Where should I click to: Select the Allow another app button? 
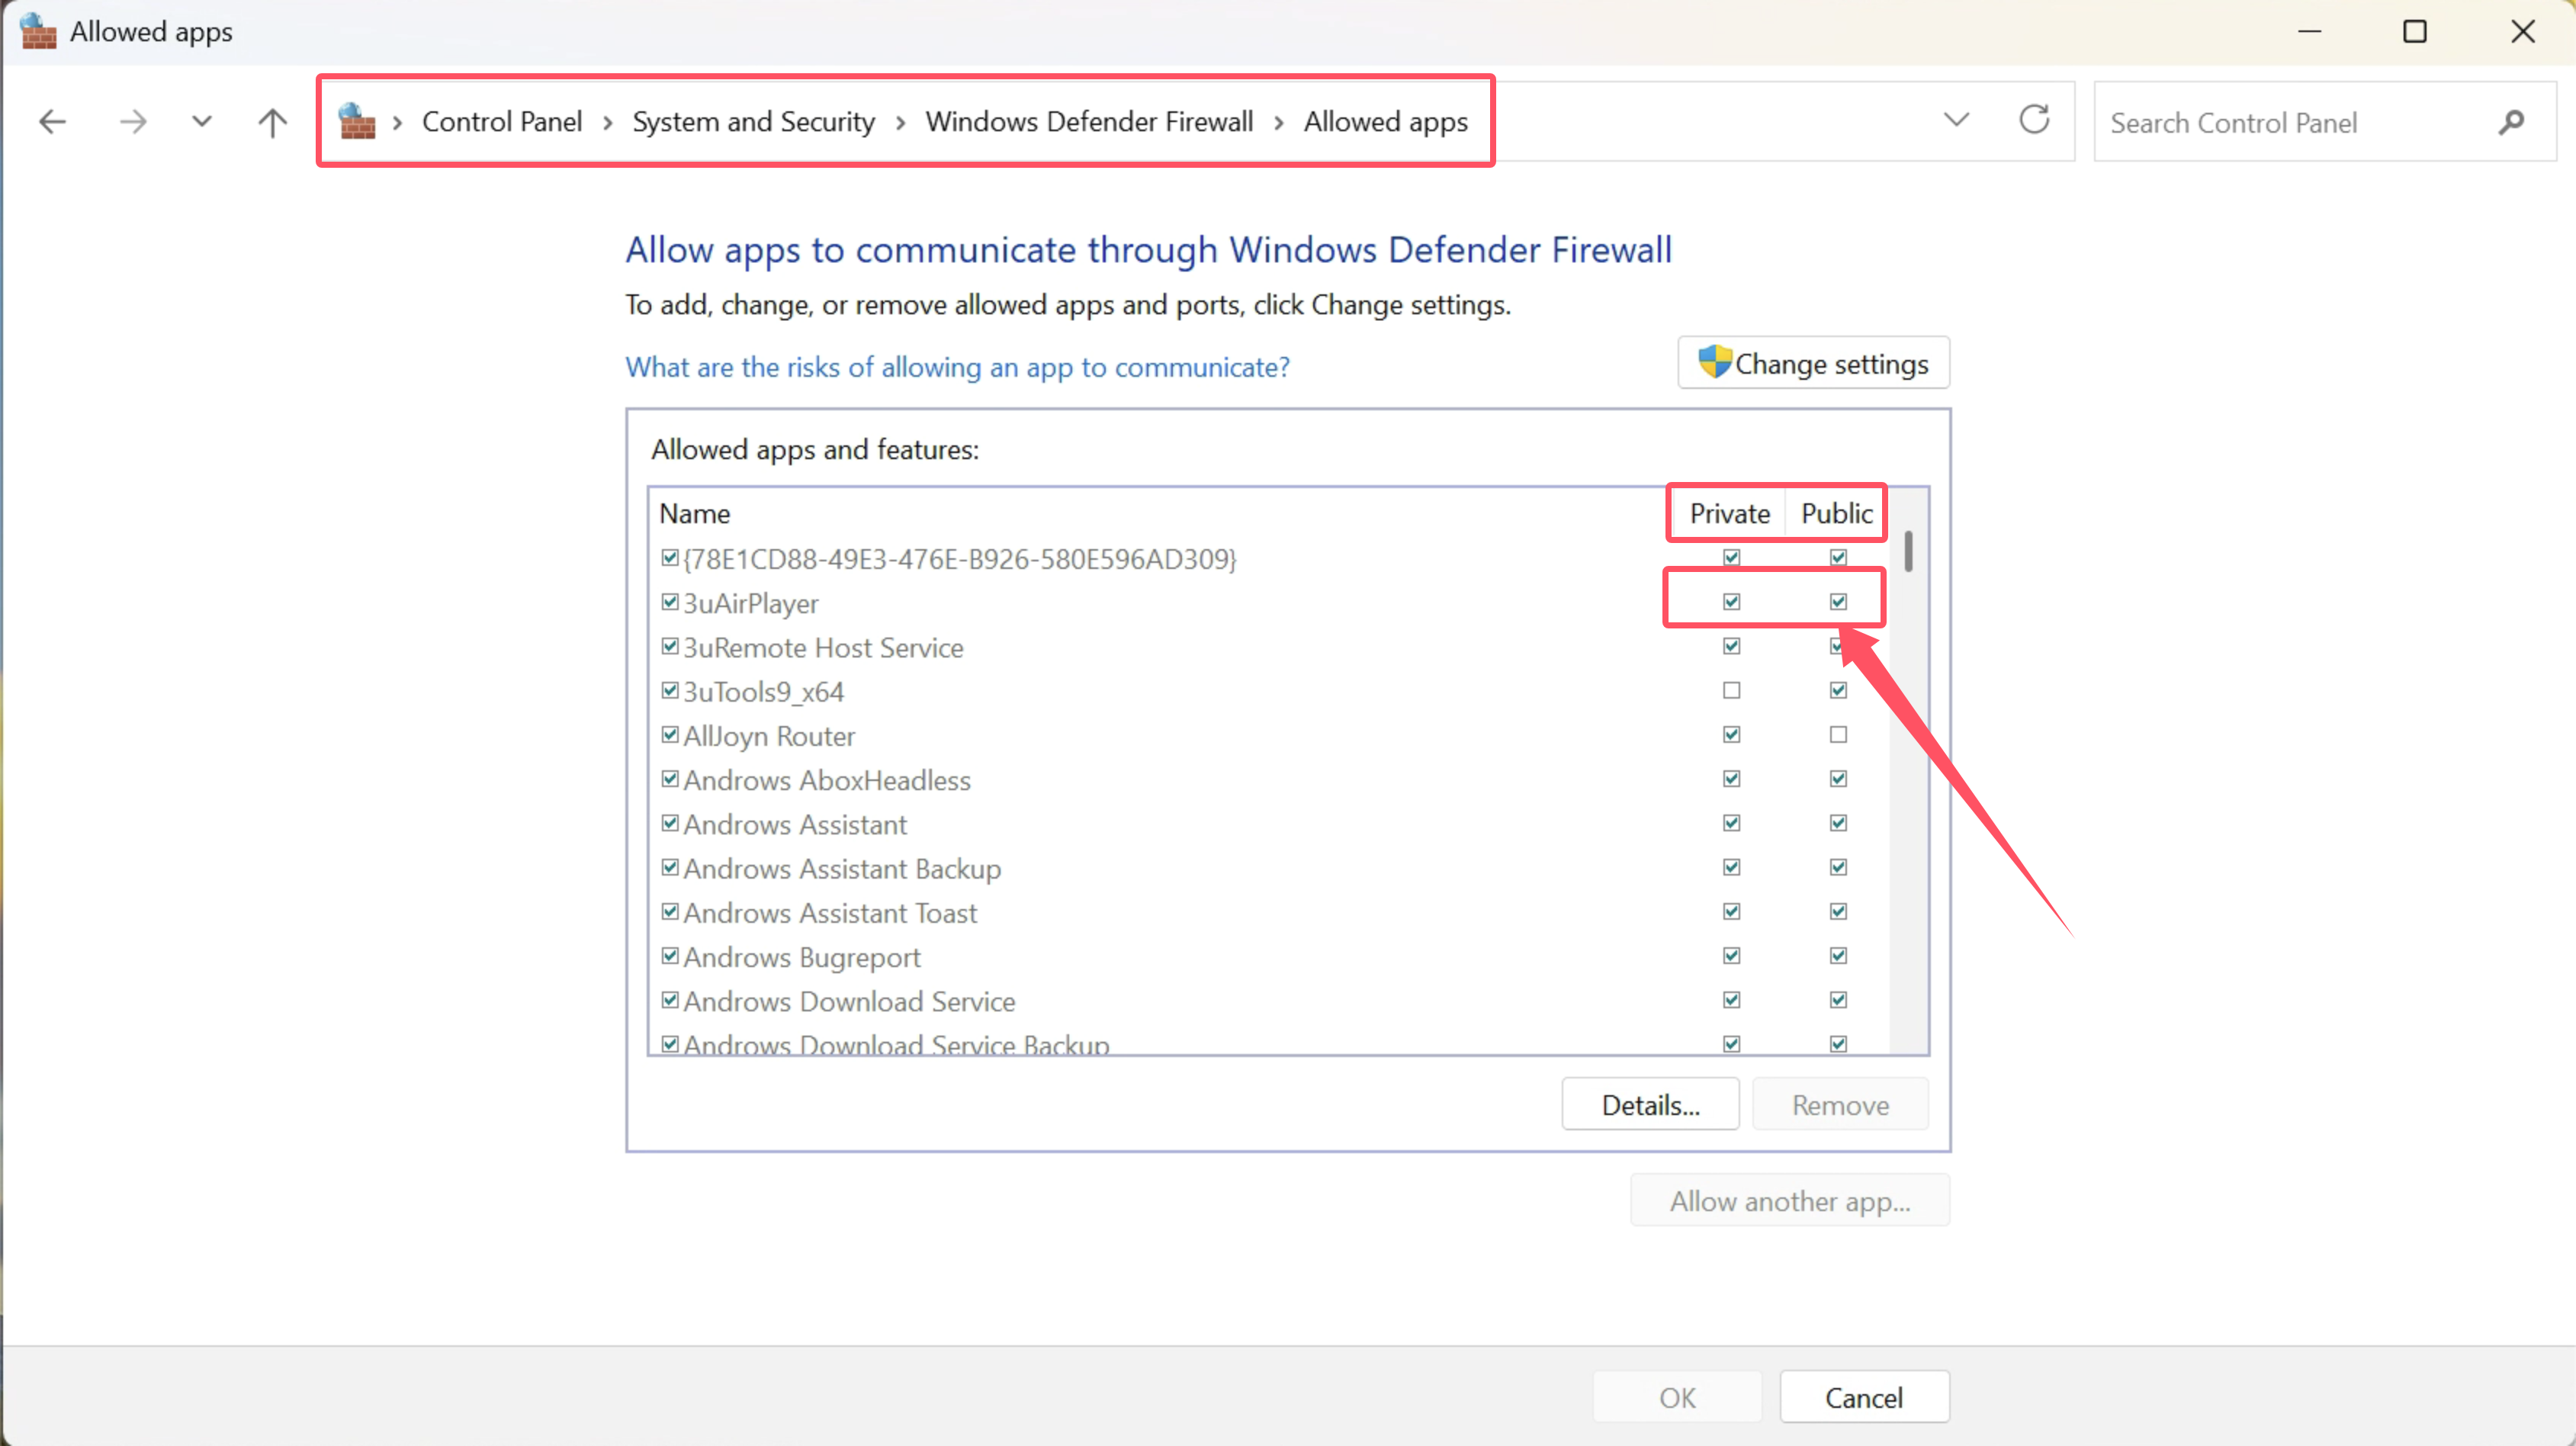point(1789,1200)
